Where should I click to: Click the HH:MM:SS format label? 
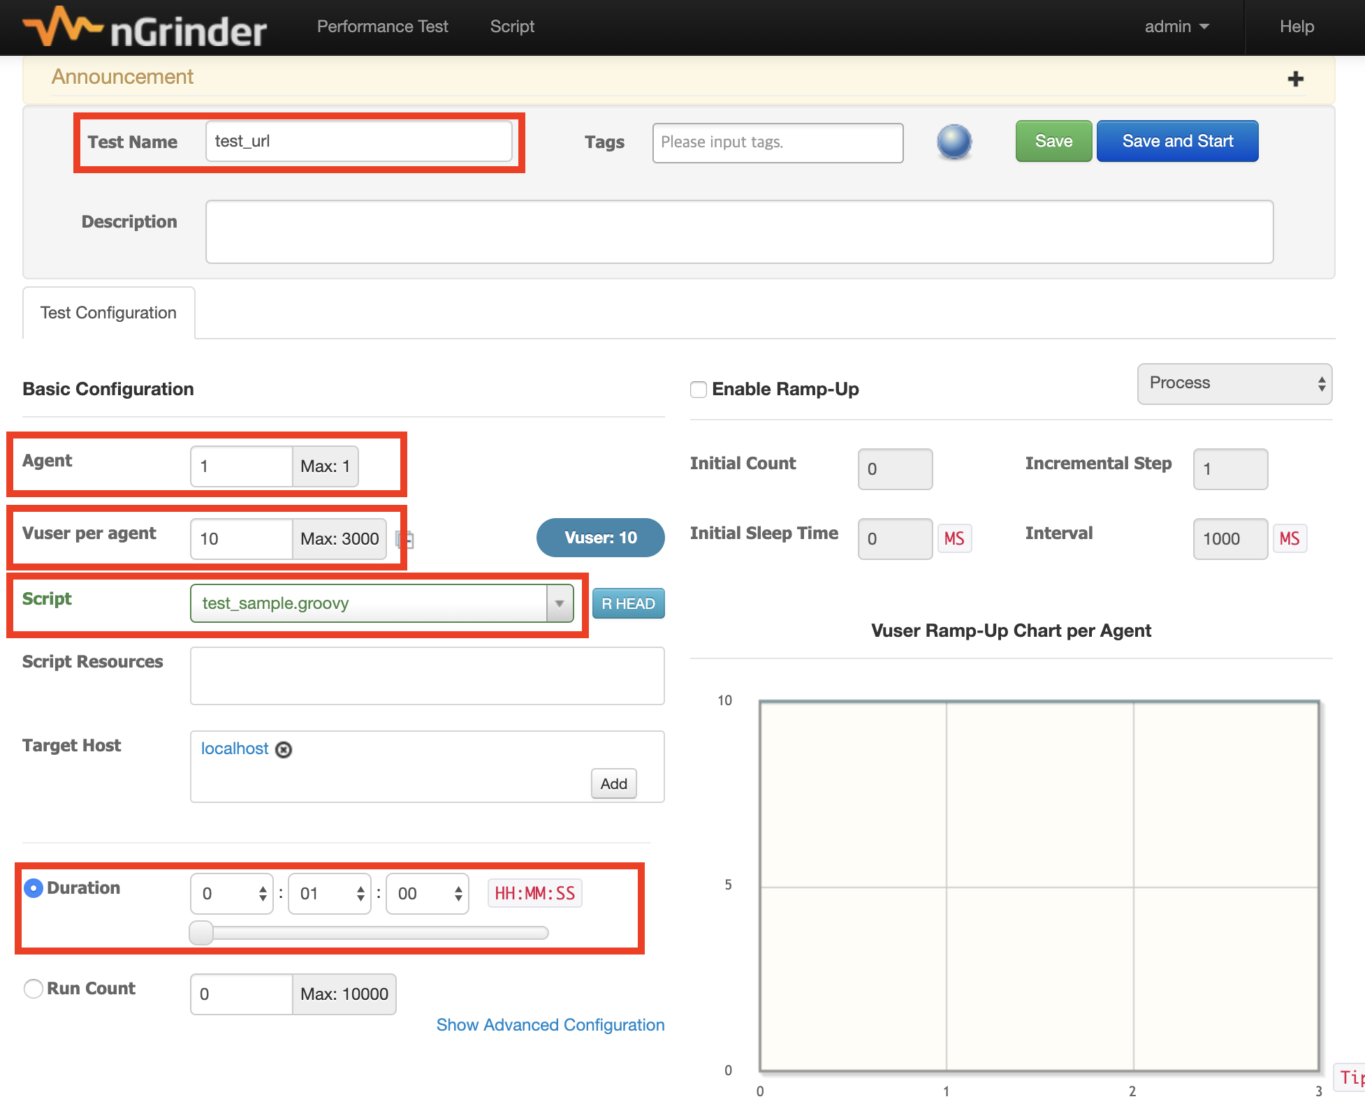tap(534, 893)
